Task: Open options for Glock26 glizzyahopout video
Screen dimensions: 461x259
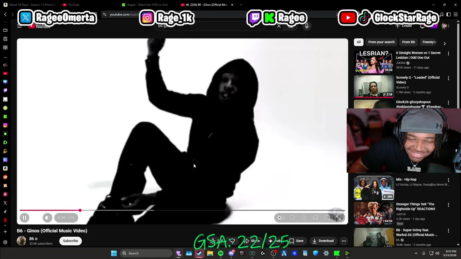Action: (448, 103)
